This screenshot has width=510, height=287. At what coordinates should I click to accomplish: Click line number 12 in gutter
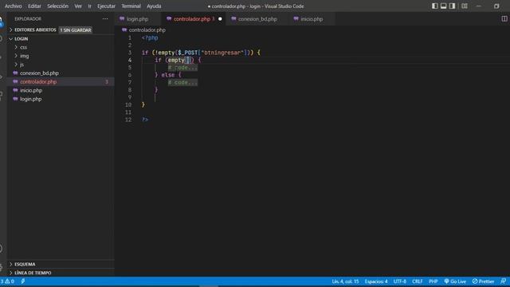click(128, 120)
